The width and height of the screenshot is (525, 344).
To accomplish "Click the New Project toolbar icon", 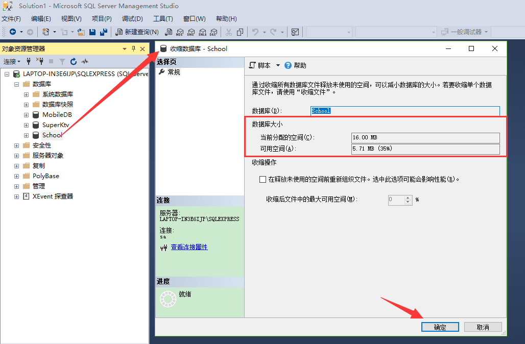I will coord(45,32).
